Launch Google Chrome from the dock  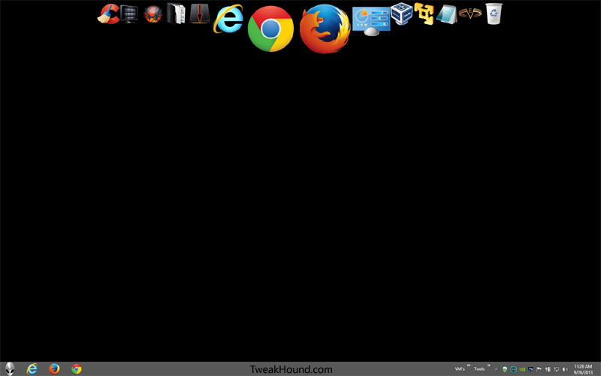[x=270, y=29]
